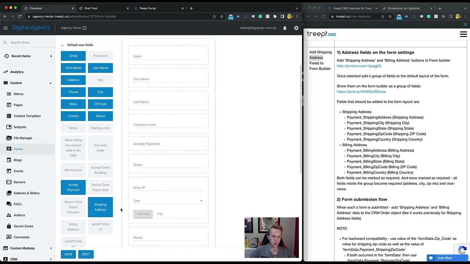Toggle the Country field button
The height and width of the screenshot is (264, 470).
(x=73, y=116)
